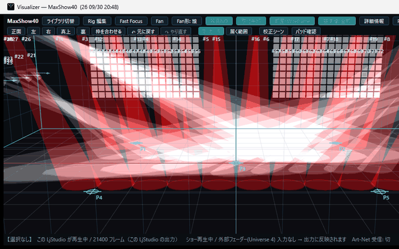Click the Fan button
The width and height of the screenshot is (399, 249).
(x=160, y=21)
